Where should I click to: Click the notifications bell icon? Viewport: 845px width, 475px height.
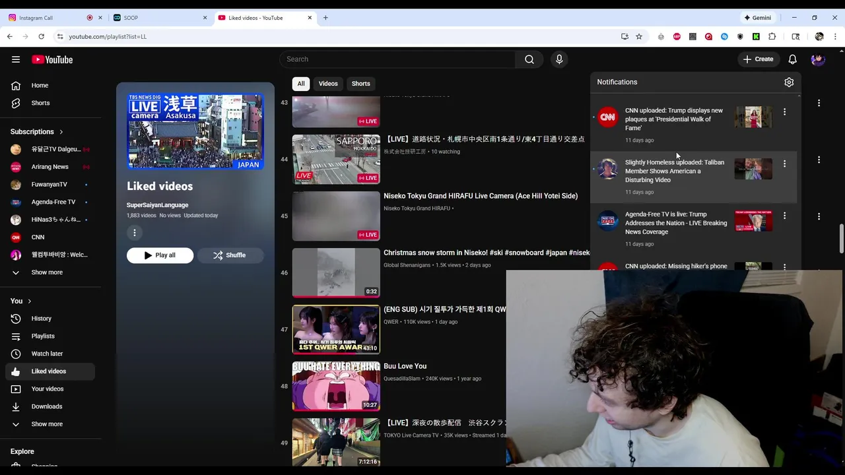pos(792,59)
